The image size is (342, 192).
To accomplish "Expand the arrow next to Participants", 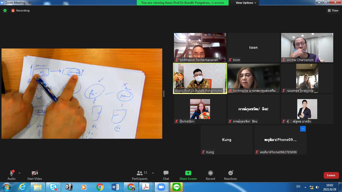I will pos(153,173).
